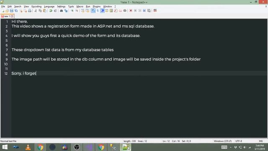This screenshot has height=151, width=268.
Task: Toggle synchronized vertical scrolling
Action: coord(82,10)
